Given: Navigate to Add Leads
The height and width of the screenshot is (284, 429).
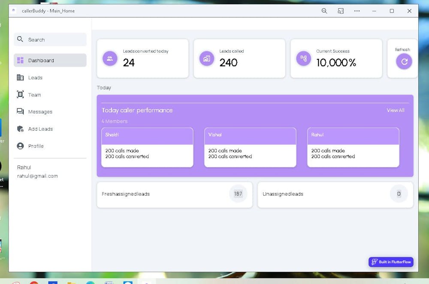Looking at the screenshot, I should (x=50, y=129).
